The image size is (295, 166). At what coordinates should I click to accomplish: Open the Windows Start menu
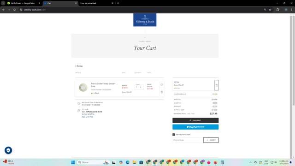point(73,162)
